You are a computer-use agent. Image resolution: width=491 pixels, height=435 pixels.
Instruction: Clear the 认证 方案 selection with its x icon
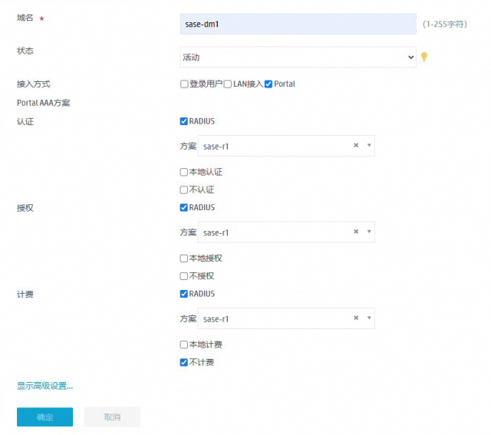click(356, 145)
